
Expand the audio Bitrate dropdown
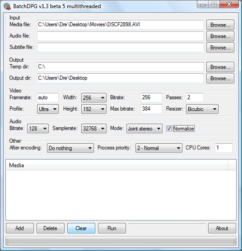coord(38,129)
